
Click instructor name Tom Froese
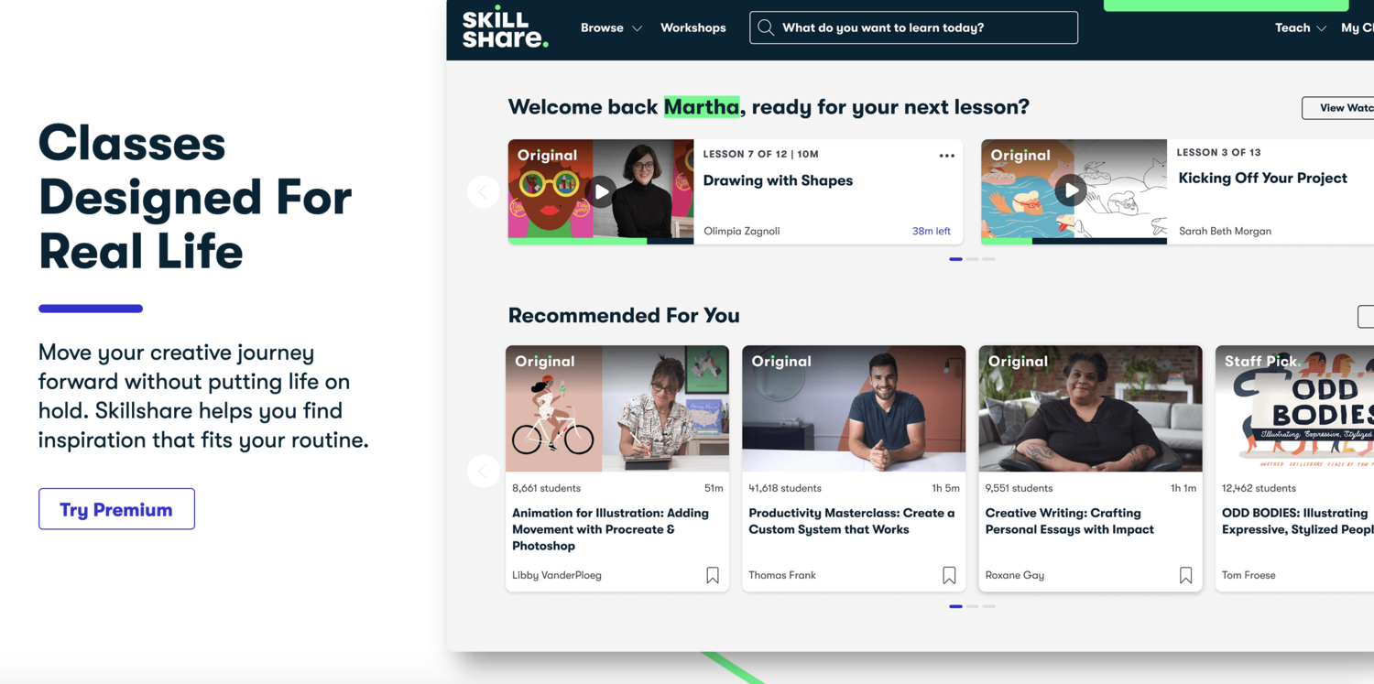(x=1249, y=575)
